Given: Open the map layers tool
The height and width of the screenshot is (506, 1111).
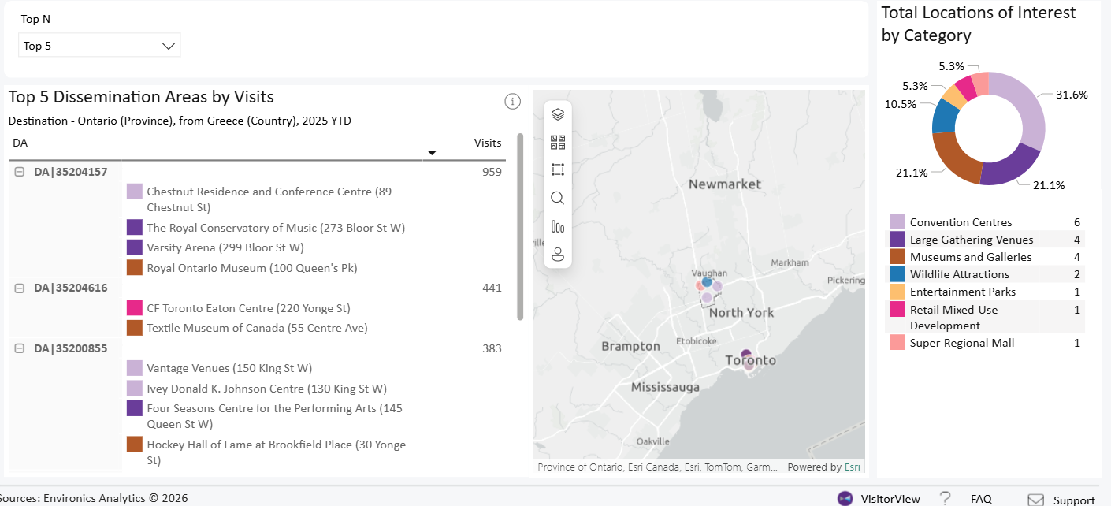Looking at the screenshot, I should tap(558, 114).
